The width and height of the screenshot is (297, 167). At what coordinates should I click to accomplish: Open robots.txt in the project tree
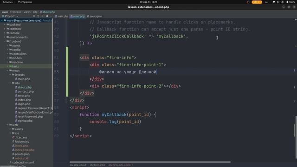pyautogui.click(x=20, y=158)
